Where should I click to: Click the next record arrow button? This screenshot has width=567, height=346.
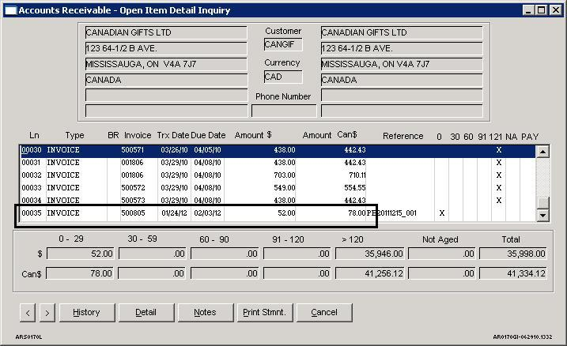point(47,313)
